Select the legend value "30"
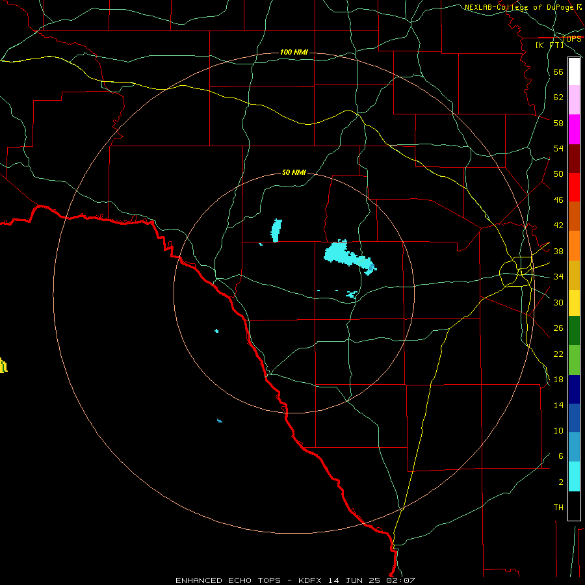This screenshot has width=585, height=585. click(x=558, y=302)
